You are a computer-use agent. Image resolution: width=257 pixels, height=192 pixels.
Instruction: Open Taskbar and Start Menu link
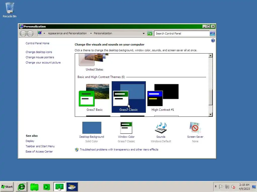[x=40, y=146]
